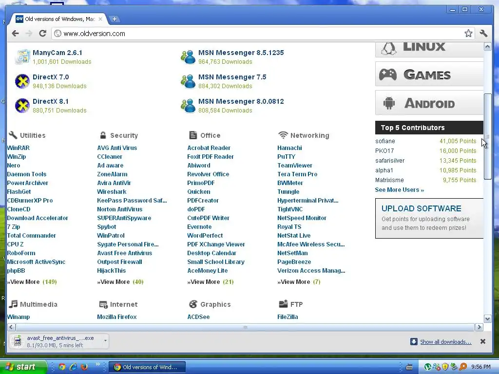Viewport: 499px width, 374px height.
Task: Open the Chrome wrench menu
Action: 483,34
